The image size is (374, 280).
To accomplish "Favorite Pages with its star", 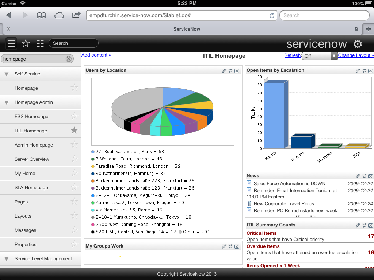I will (74, 201).
